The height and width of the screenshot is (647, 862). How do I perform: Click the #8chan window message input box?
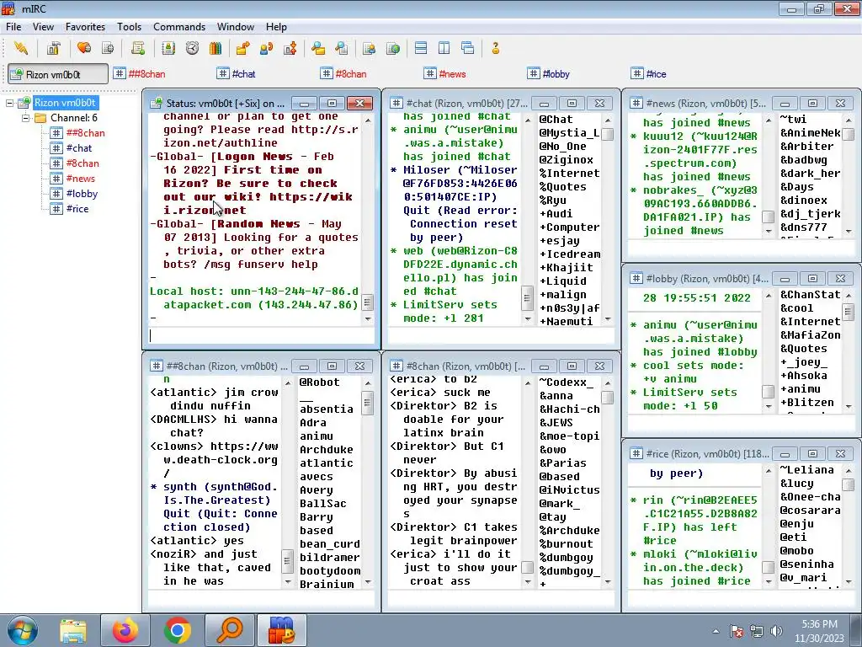coord(500,598)
